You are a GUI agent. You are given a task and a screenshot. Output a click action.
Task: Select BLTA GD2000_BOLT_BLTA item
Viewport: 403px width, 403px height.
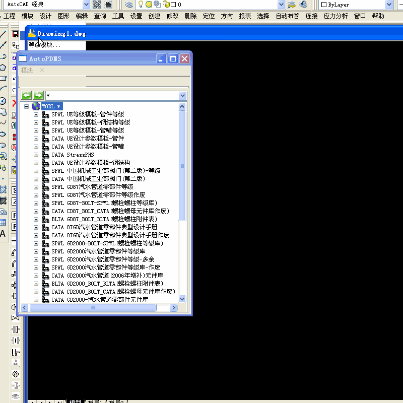pyautogui.click(x=107, y=284)
